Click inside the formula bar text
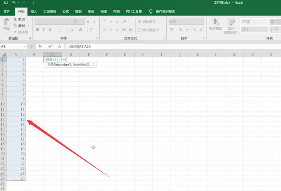The width and height of the screenshot is (281, 191). click(80, 46)
